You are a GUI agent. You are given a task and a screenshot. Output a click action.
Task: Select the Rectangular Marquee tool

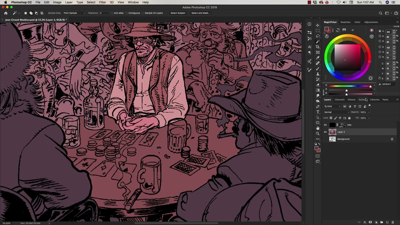(x=318, y=31)
